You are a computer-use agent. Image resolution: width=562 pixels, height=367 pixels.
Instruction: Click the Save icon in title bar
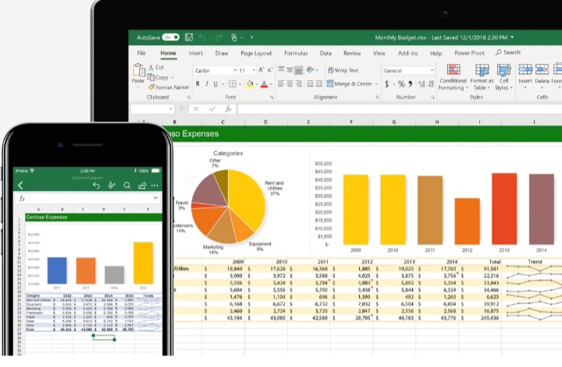189,37
